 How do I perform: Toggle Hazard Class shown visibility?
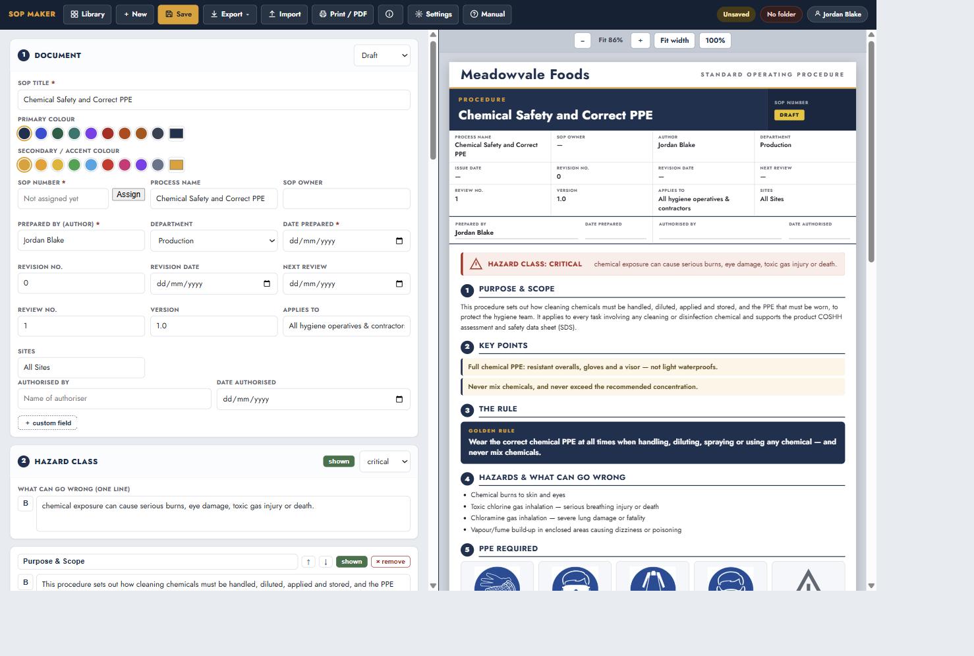click(x=339, y=462)
